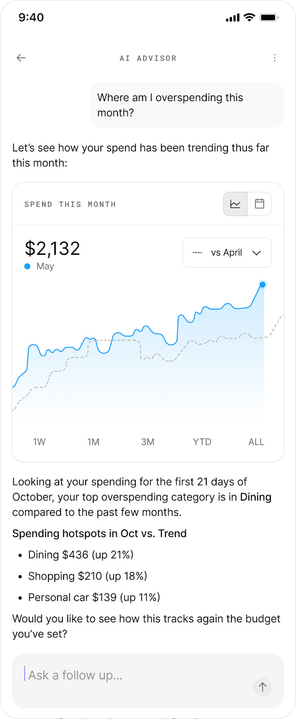Viewport: 296px width, 719px height.
Task: Select the 3M time range
Action: point(148,442)
